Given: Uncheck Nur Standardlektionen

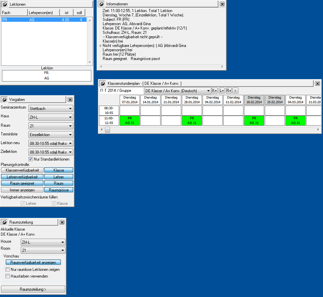Looking at the screenshot, I should tap(31, 159).
